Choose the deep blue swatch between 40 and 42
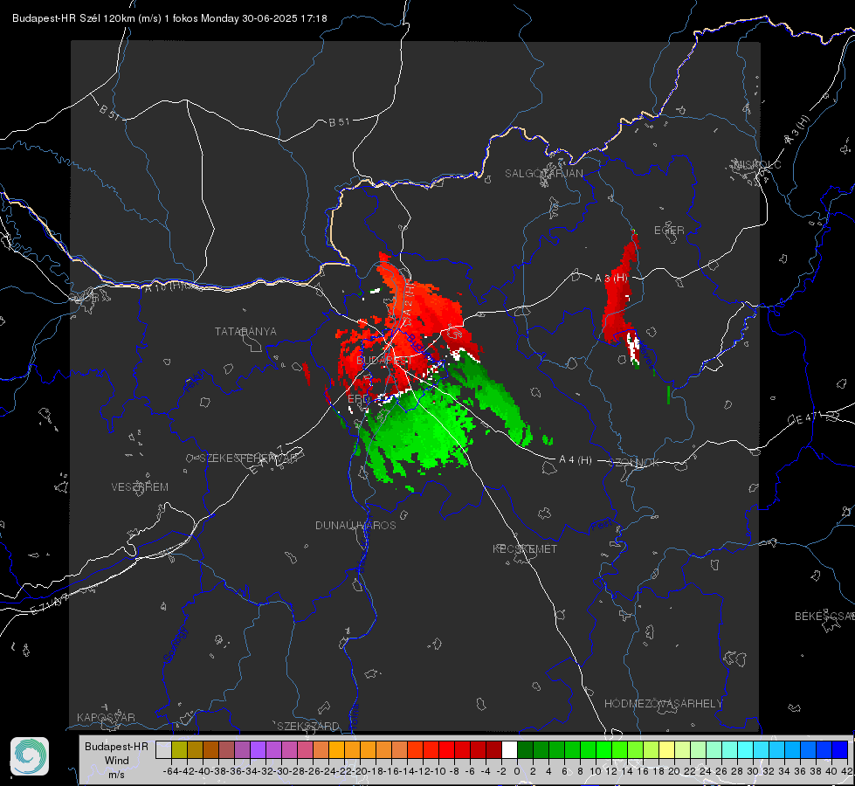Screen dimensions: 855x786 click(839, 749)
